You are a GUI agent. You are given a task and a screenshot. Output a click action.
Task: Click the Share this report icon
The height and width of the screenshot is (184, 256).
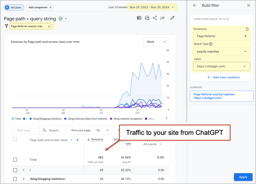click(x=154, y=18)
